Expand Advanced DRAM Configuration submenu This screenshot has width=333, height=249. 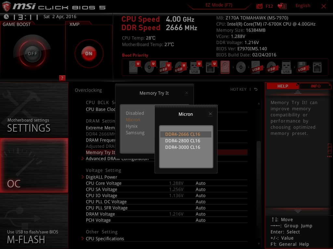[117, 159]
